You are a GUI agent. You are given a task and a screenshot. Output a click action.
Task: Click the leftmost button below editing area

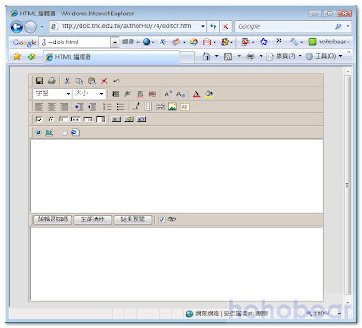point(52,219)
